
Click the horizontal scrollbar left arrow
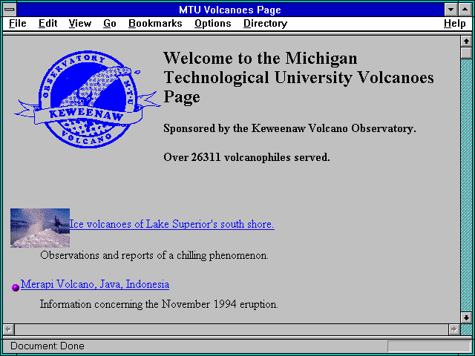8,329
